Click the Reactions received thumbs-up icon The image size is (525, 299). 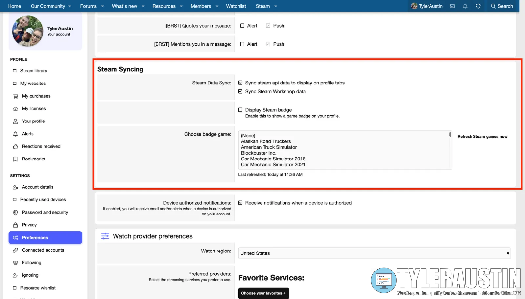pyautogui.click(x=15, y=146)
